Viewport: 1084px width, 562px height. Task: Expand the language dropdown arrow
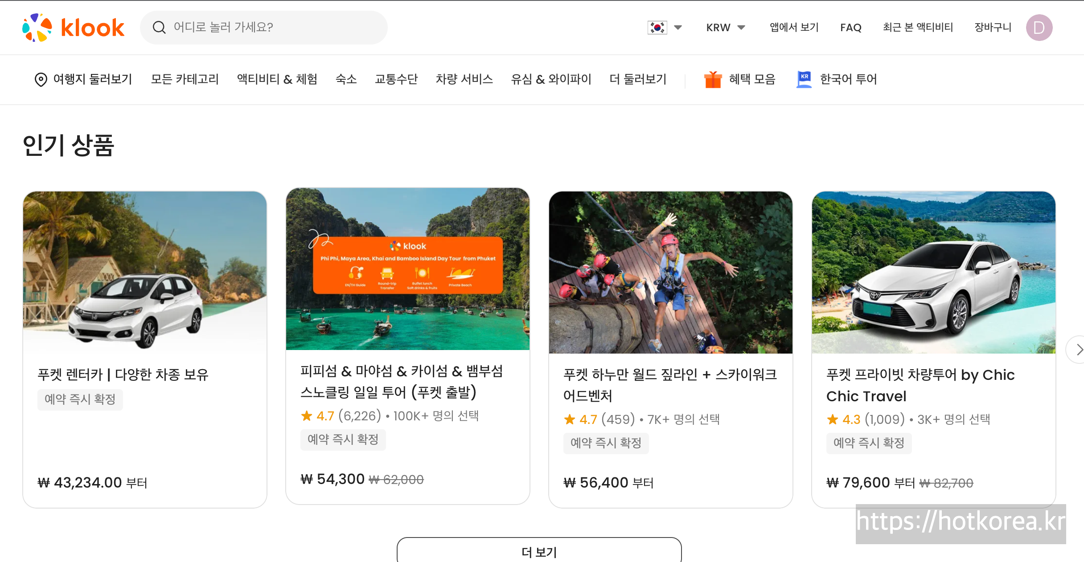pos(678,28)
